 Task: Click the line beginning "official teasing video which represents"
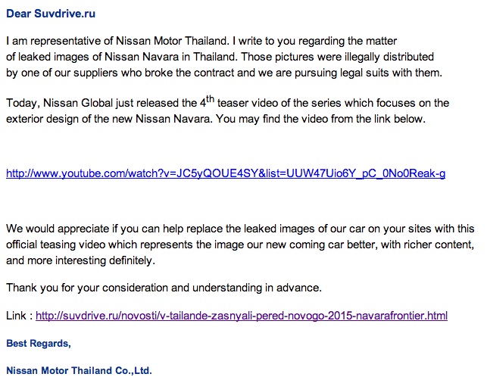[240, 245]
